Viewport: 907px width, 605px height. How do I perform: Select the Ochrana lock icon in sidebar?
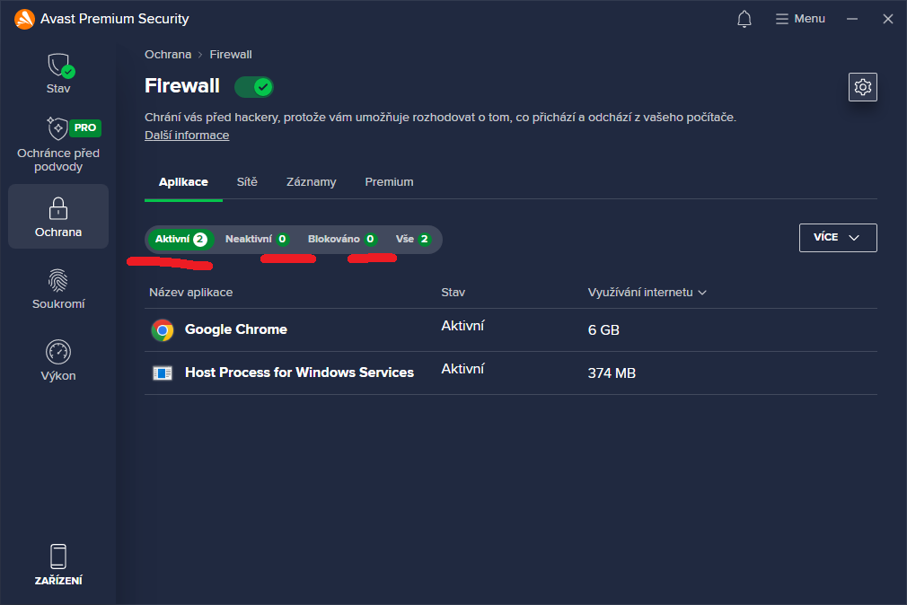57,209
